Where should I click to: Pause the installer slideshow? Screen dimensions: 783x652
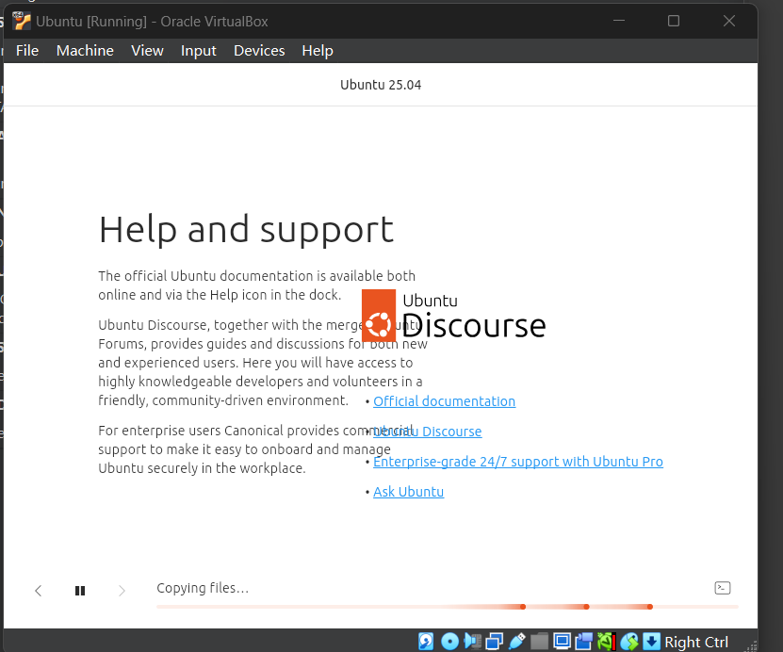80,591
